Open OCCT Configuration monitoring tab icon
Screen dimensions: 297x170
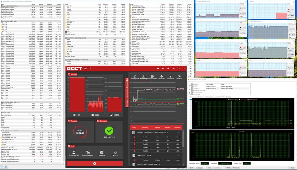point(135,77)
